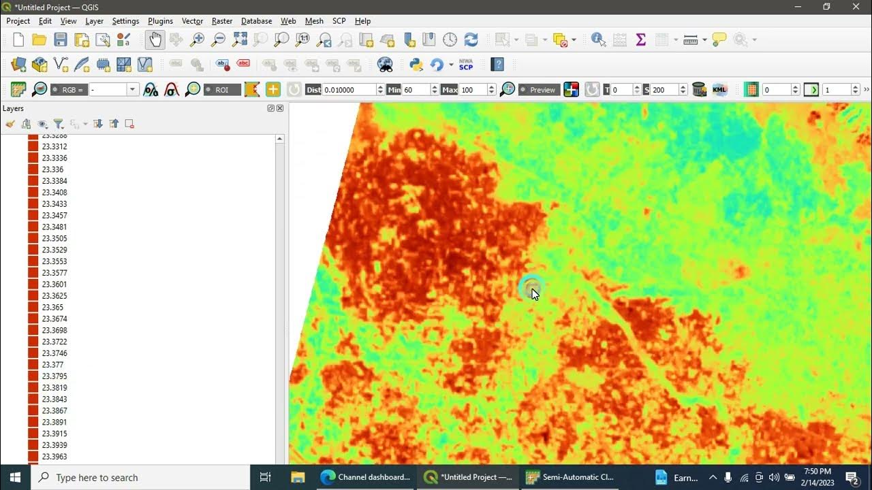Activate the ROI pointer plus icon
Screen dimensions: 872x490
(x=273, y=90)
